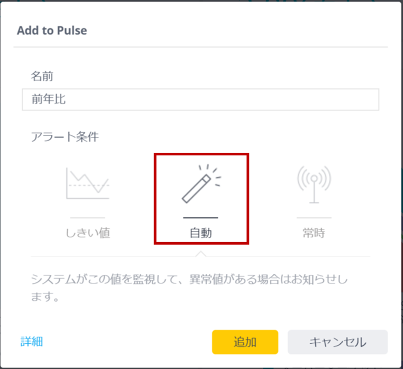Click the divider line under the dialog title
This screenshot has height=369, width=403.
200,47
